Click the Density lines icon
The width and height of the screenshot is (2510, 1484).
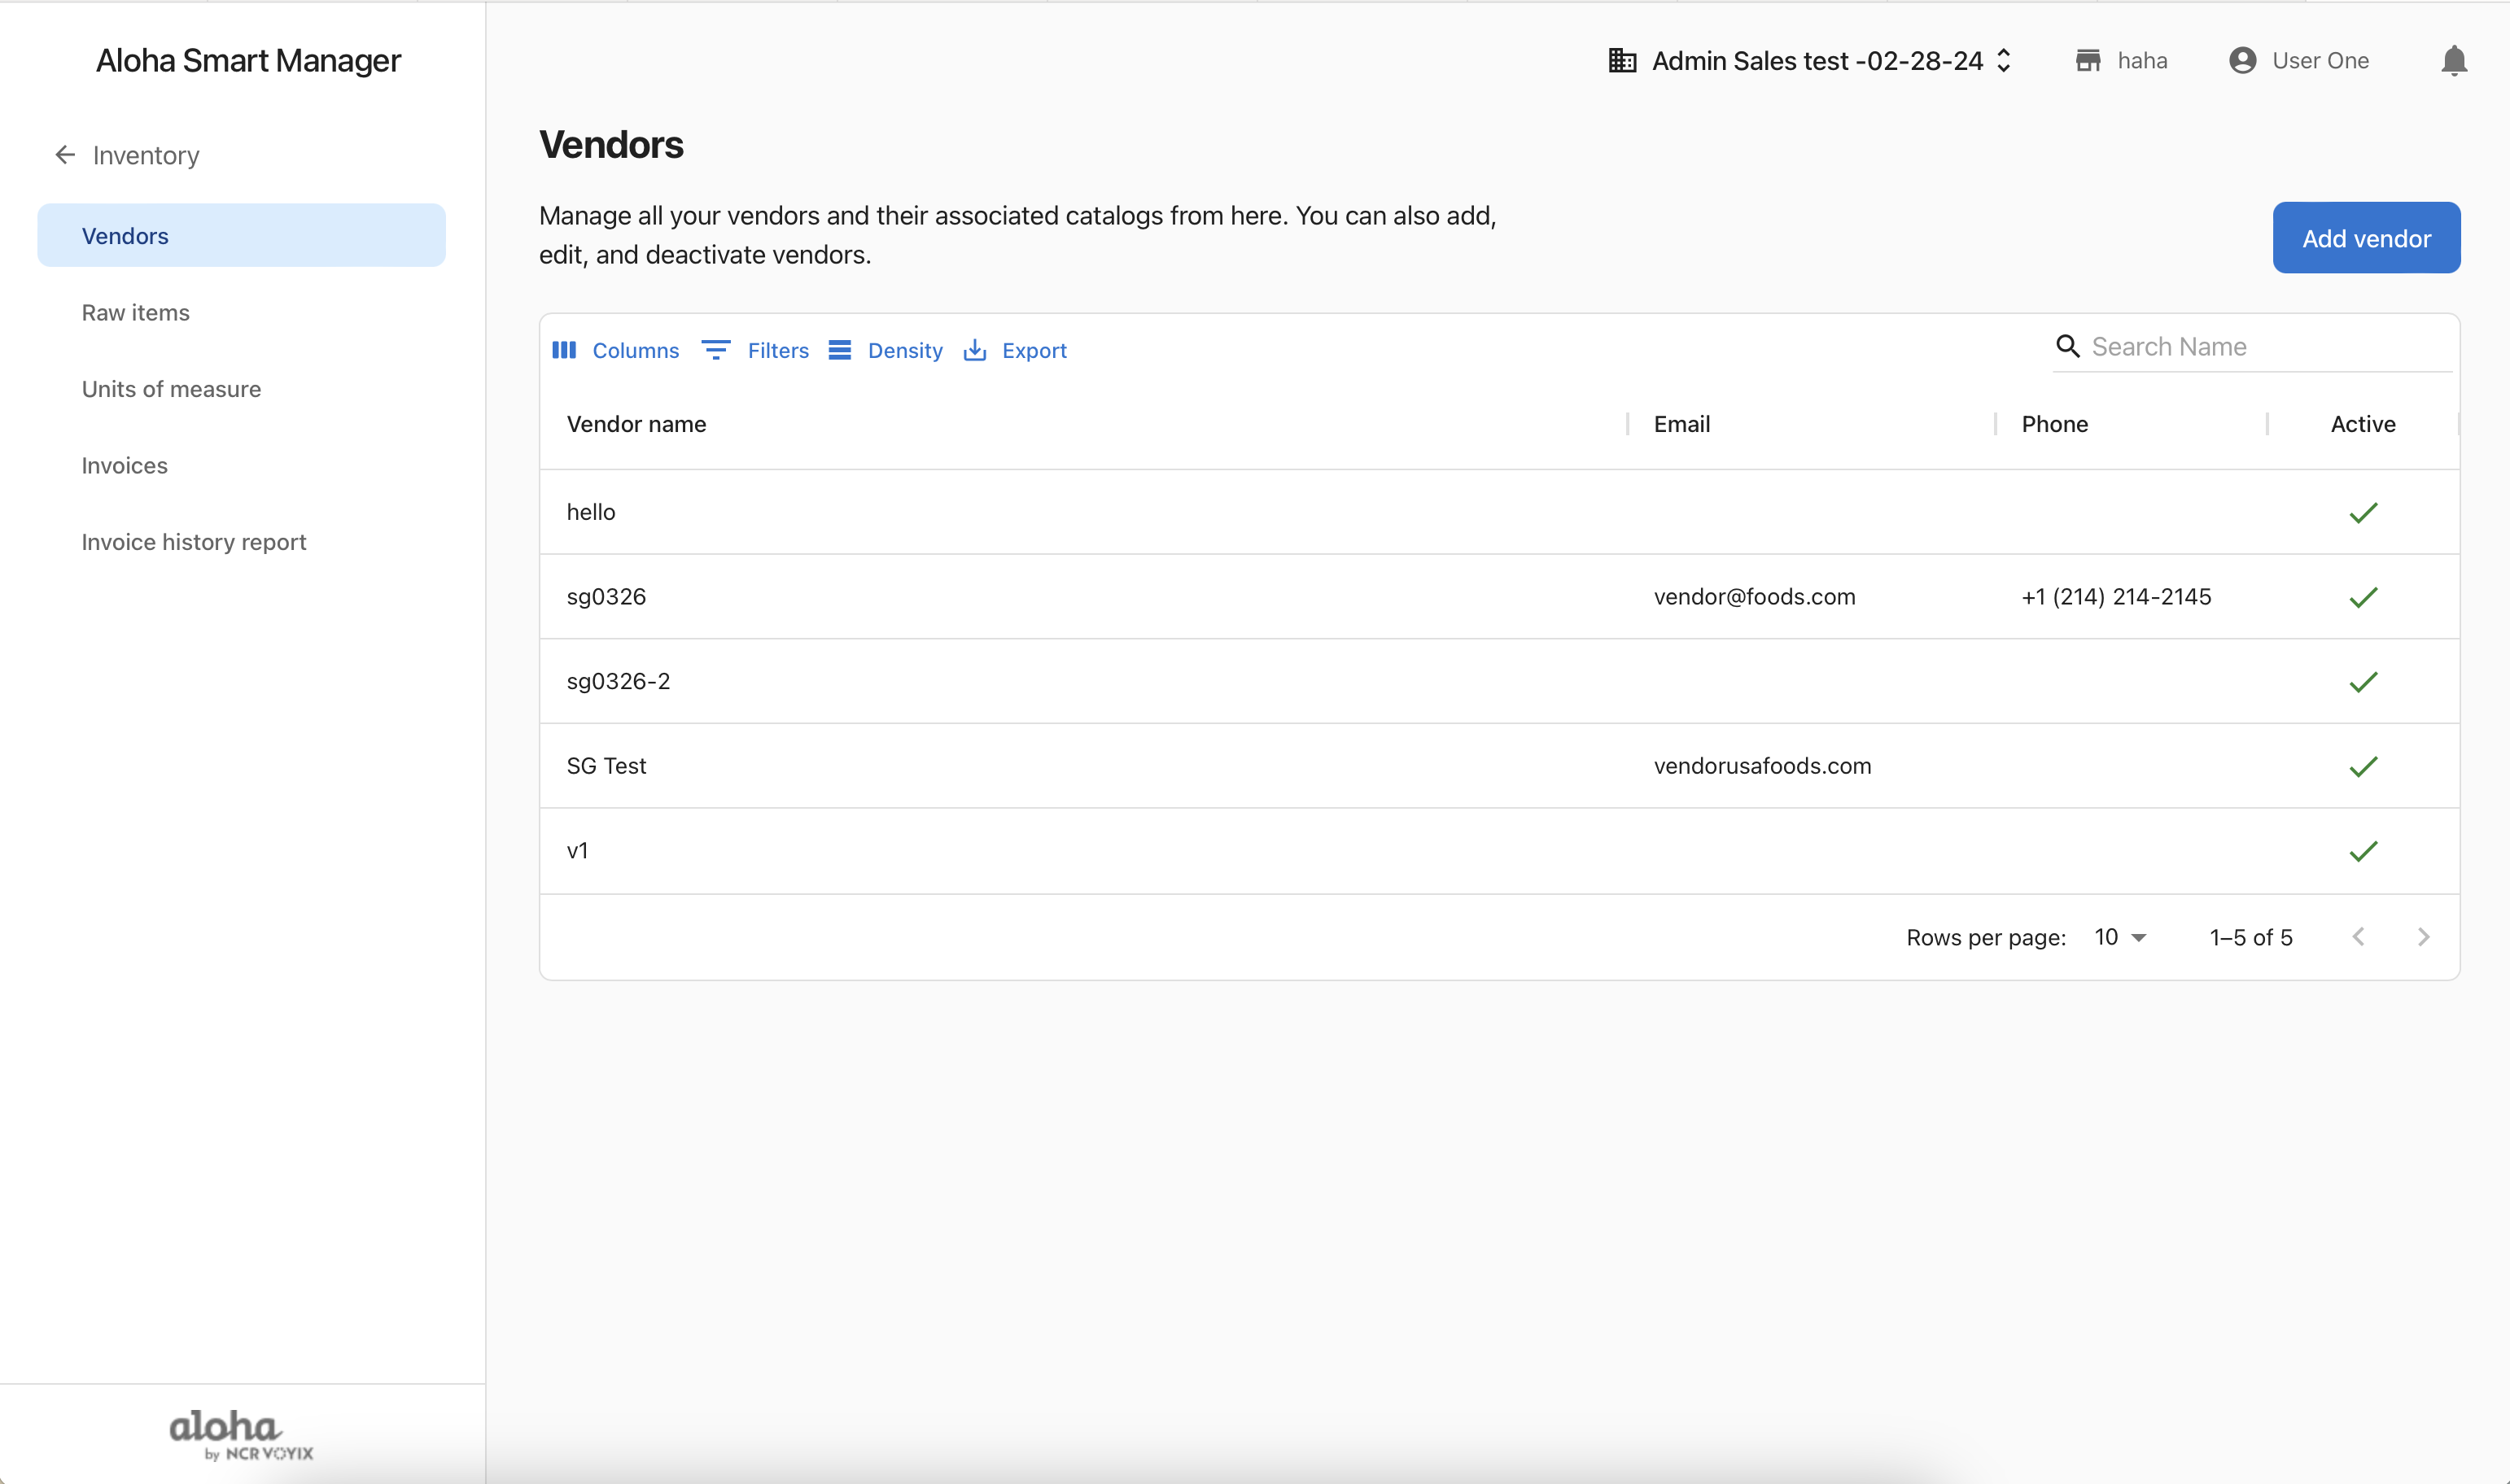[x=839, y=350]
